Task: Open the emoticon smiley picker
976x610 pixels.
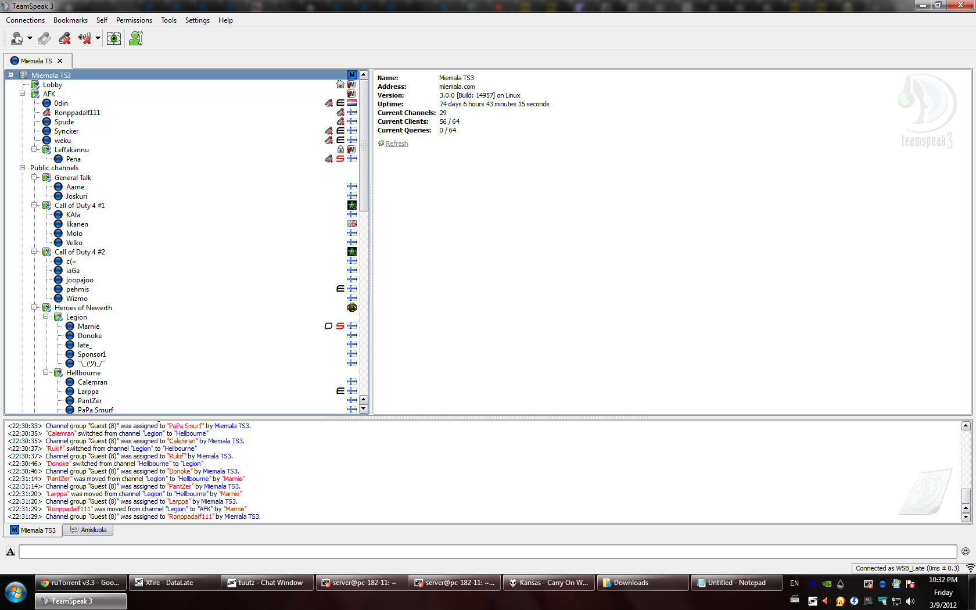Action: 966,551
